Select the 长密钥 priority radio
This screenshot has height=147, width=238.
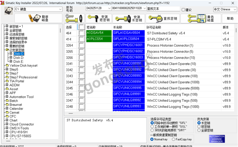(199, 123)
